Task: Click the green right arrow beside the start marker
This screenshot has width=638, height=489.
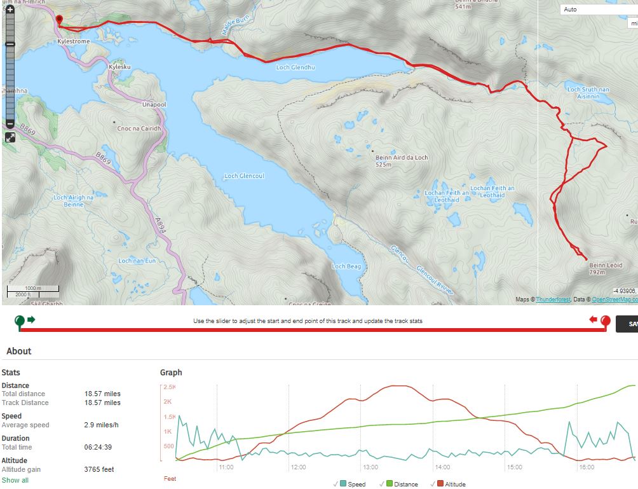Action: (31, 319)
